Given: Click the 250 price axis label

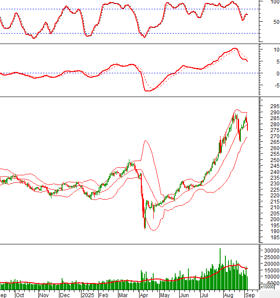Looking at the screenshot, I should (275, 160).
